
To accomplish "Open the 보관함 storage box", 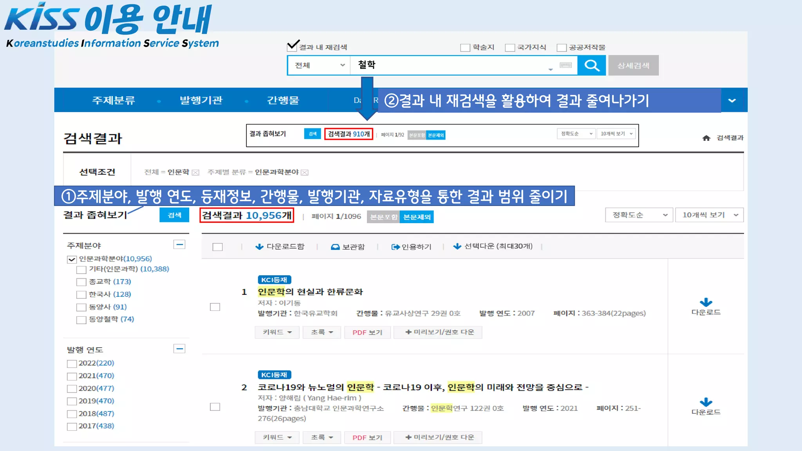I will click(x=348, y=247).
